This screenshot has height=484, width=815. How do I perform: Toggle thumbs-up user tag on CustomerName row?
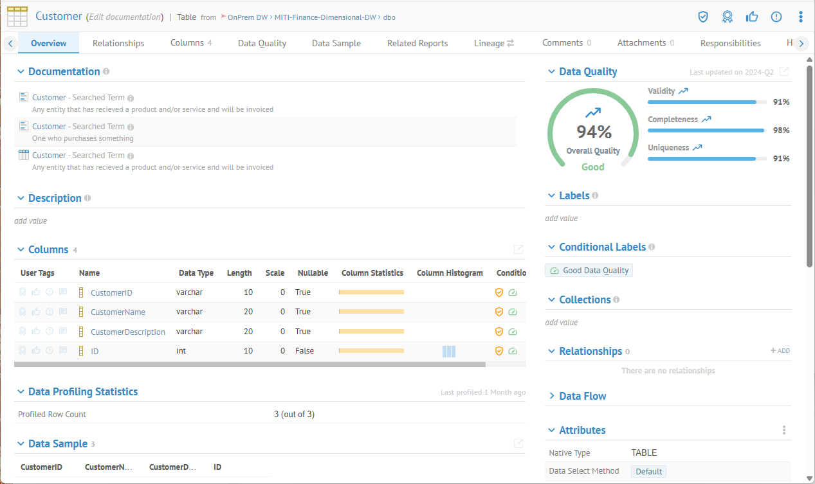36,312
